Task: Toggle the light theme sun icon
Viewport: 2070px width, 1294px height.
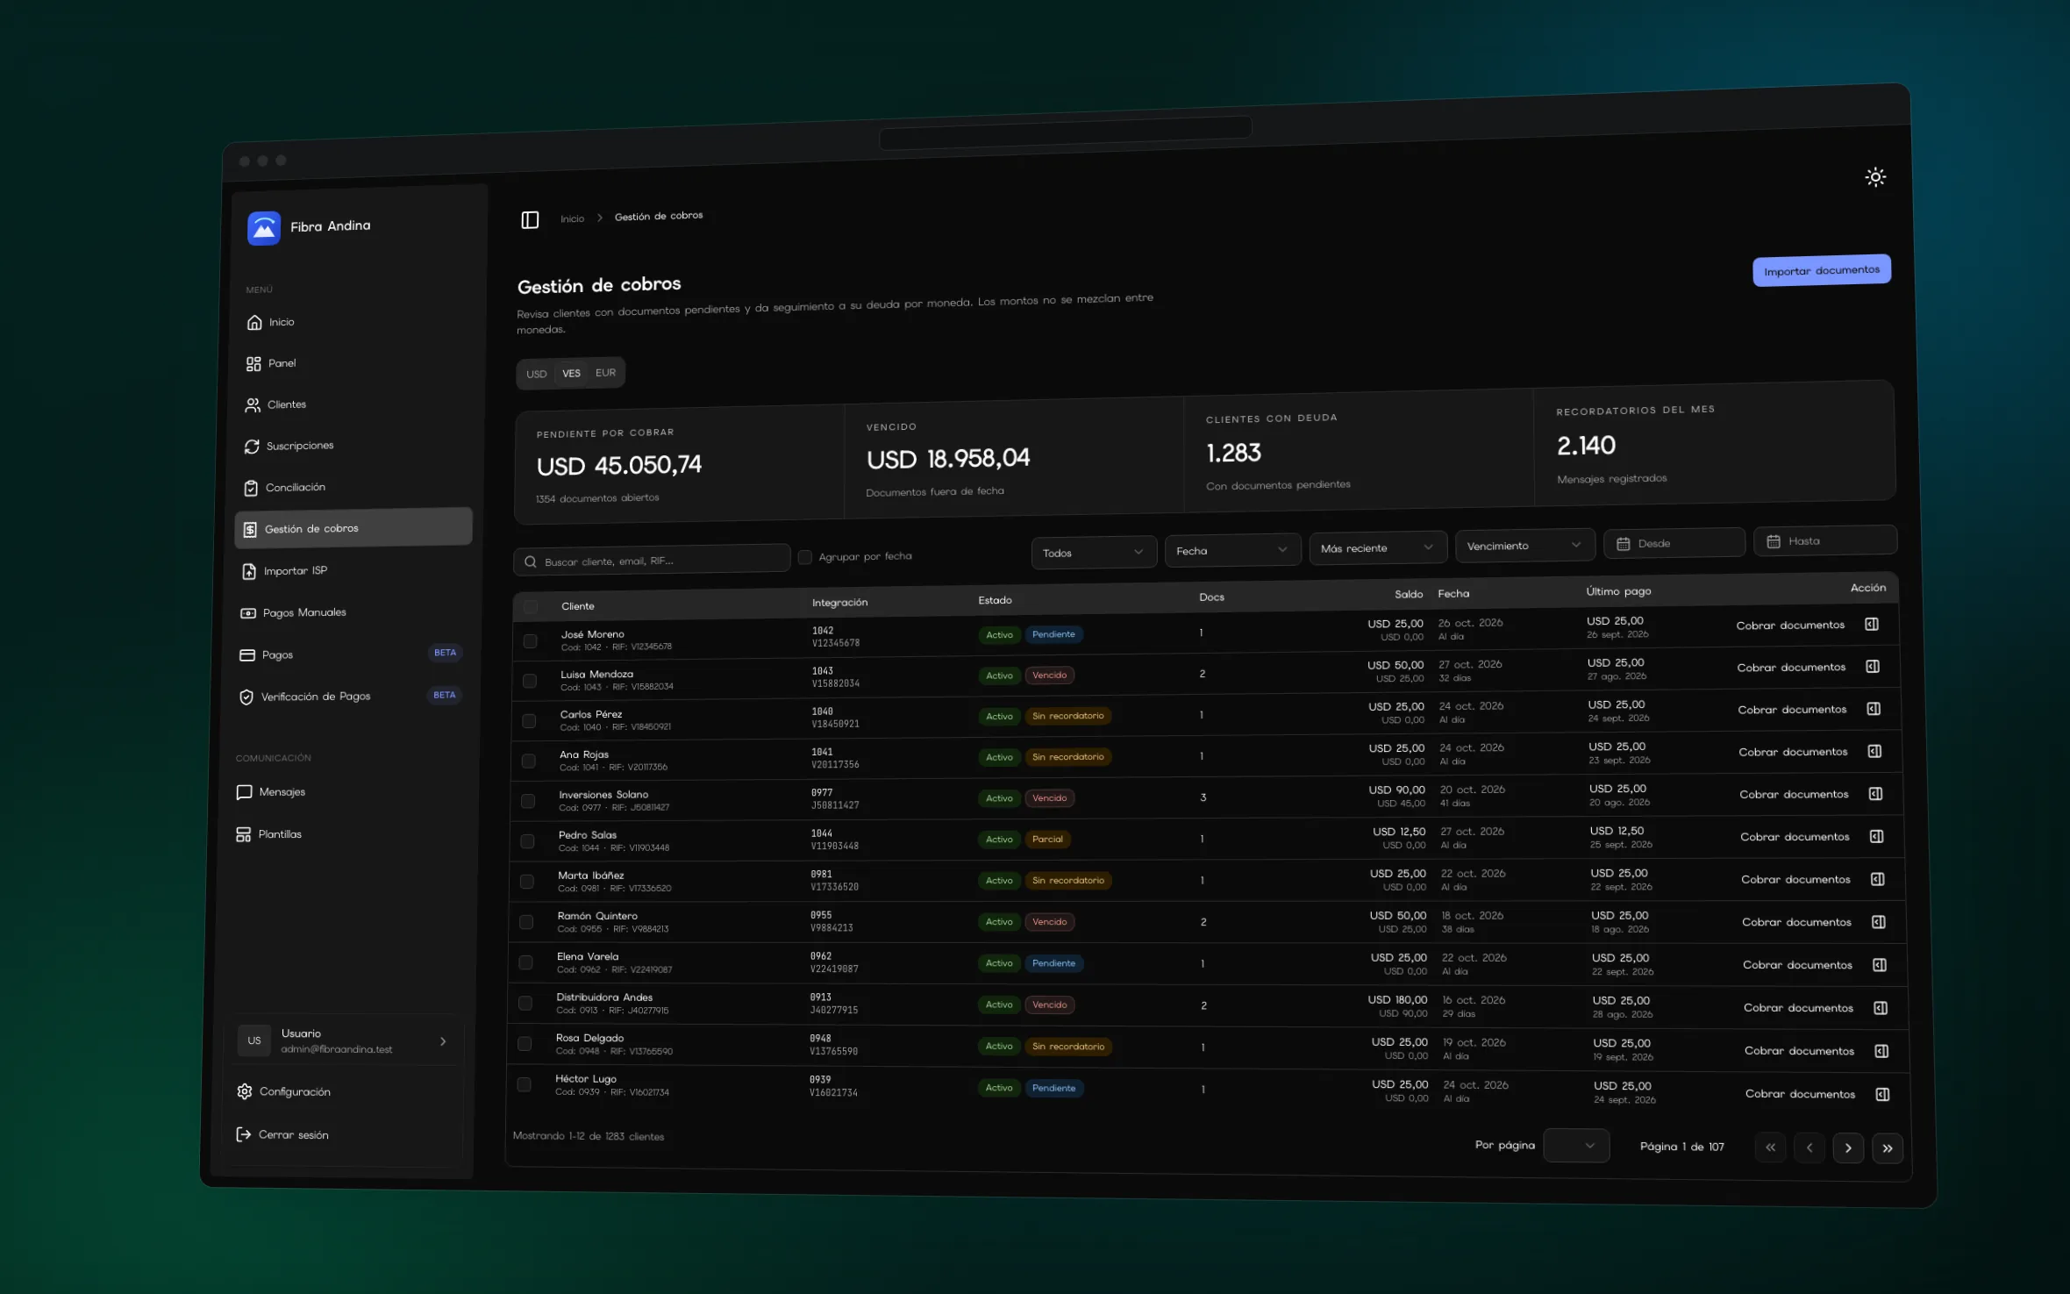Action: tap(1875, 177)
